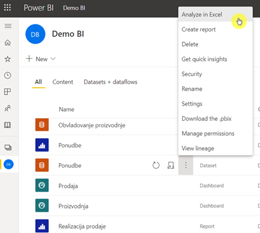This screenshot has width=260, height=233.
Task: Click the large DB workspace avatar
Action: (35, 34)
